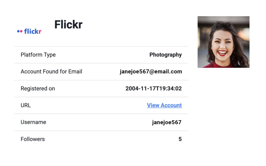The height and width of the screenshot is (166, 266).
Task: Click the blue 'flick' letters in the logo
Action: coord(31,31)
